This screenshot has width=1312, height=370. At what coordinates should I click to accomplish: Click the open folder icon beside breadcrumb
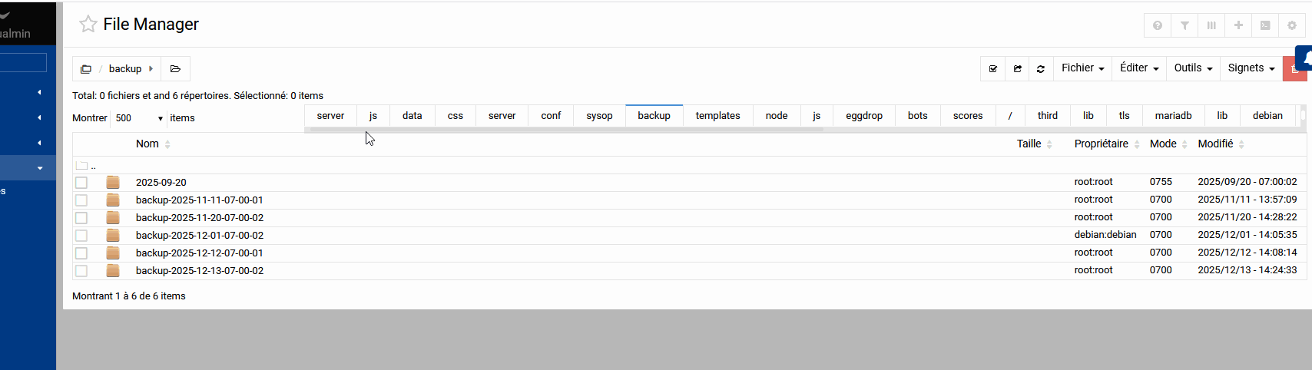pyautogui.click(x=175, y=69)
